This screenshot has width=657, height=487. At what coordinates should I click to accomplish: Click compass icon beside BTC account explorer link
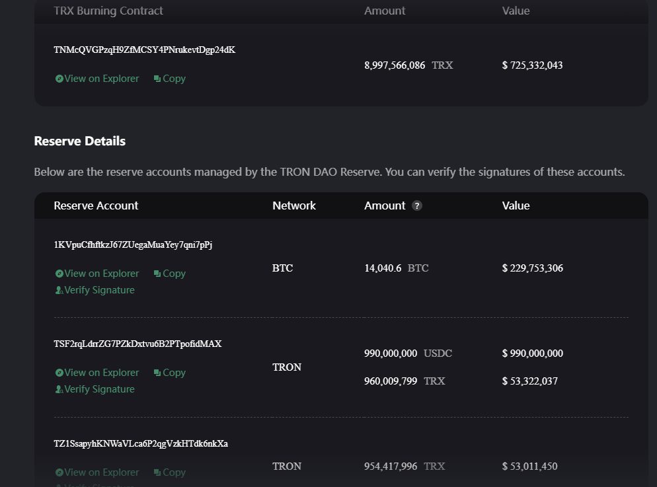59,274
